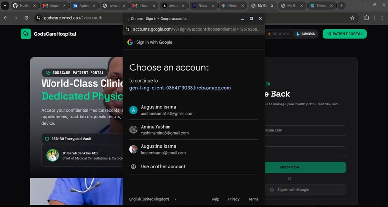388x207 pixels.
Task: Click the Godscare Patient Portal badge
Action: tap(75, 73)
